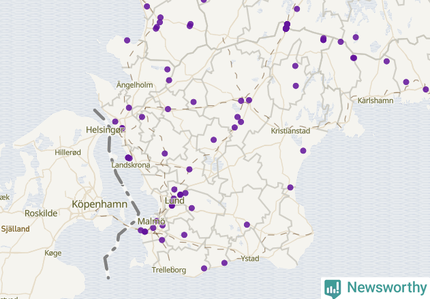This screenshot has height=299, width=430.
Task: Click the Ystad town label
Action: click(250, 258)
